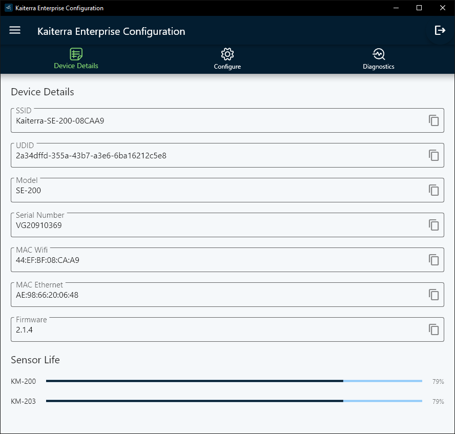Click the logout icon in header
Screen dimensions: 455x434
440,30
